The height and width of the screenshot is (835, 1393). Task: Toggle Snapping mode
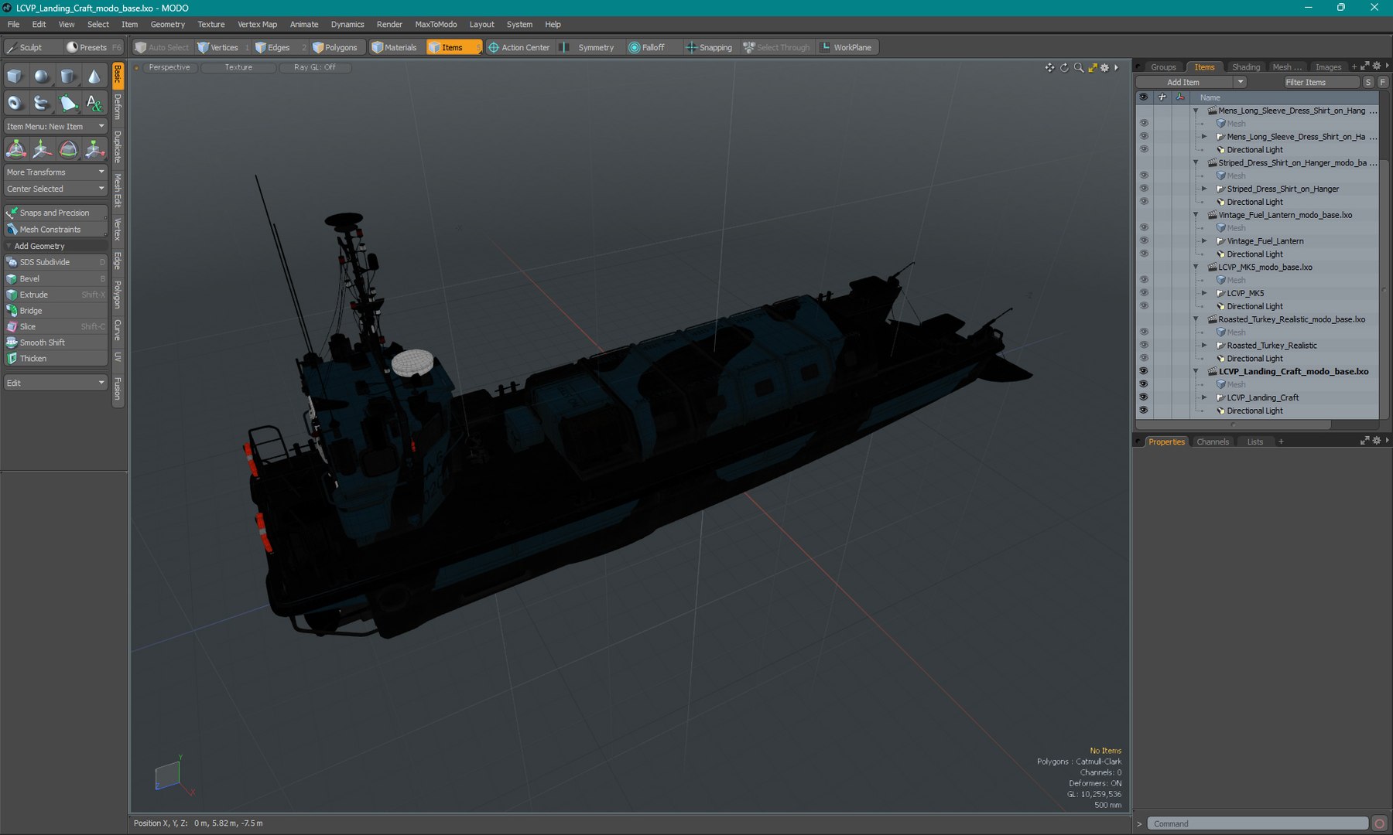pos(709,47)
